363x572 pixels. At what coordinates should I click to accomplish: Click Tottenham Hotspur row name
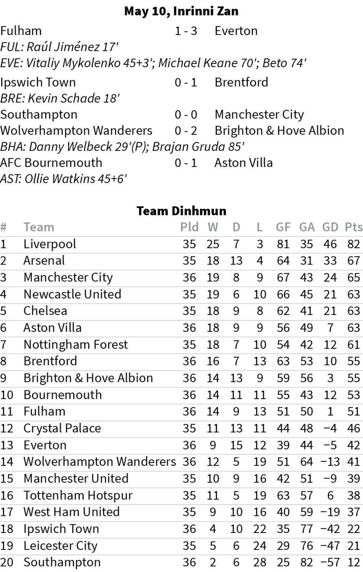(x=78, y=496)
